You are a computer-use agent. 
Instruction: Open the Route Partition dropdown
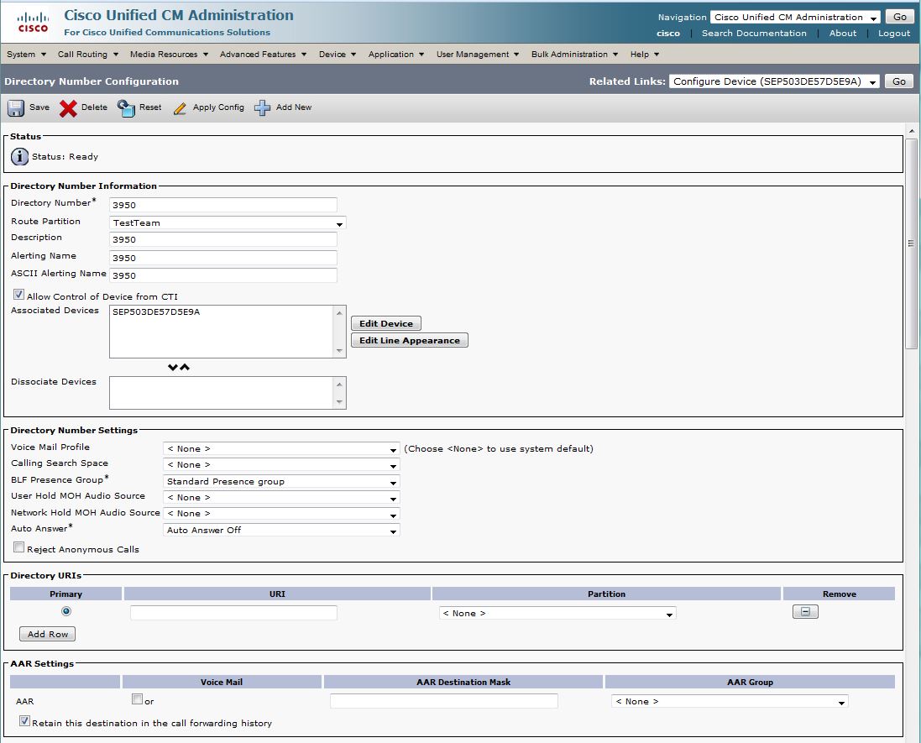tap(228, 223)
